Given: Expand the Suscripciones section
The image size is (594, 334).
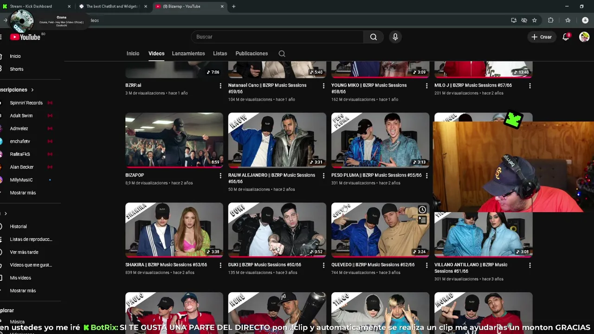Looking at the screenshot, I should (17, 90).
